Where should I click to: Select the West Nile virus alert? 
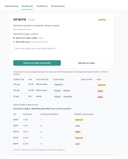pos(23,42)
